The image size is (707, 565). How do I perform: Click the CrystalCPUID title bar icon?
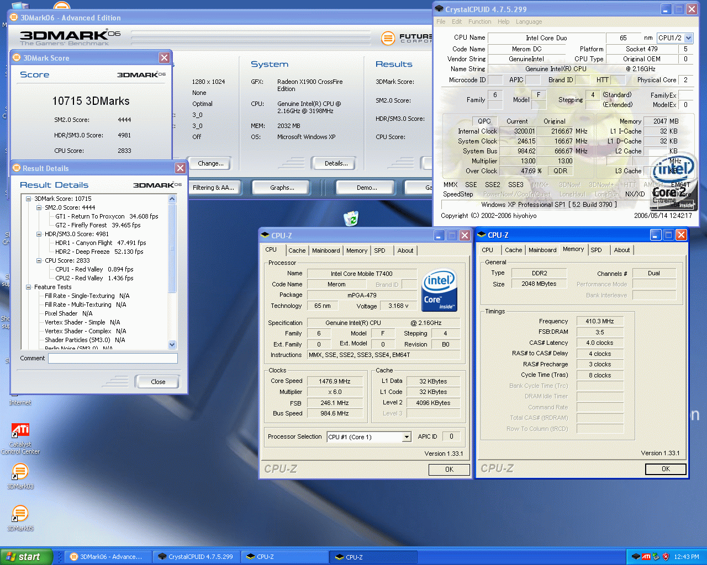tap(440, 9)
